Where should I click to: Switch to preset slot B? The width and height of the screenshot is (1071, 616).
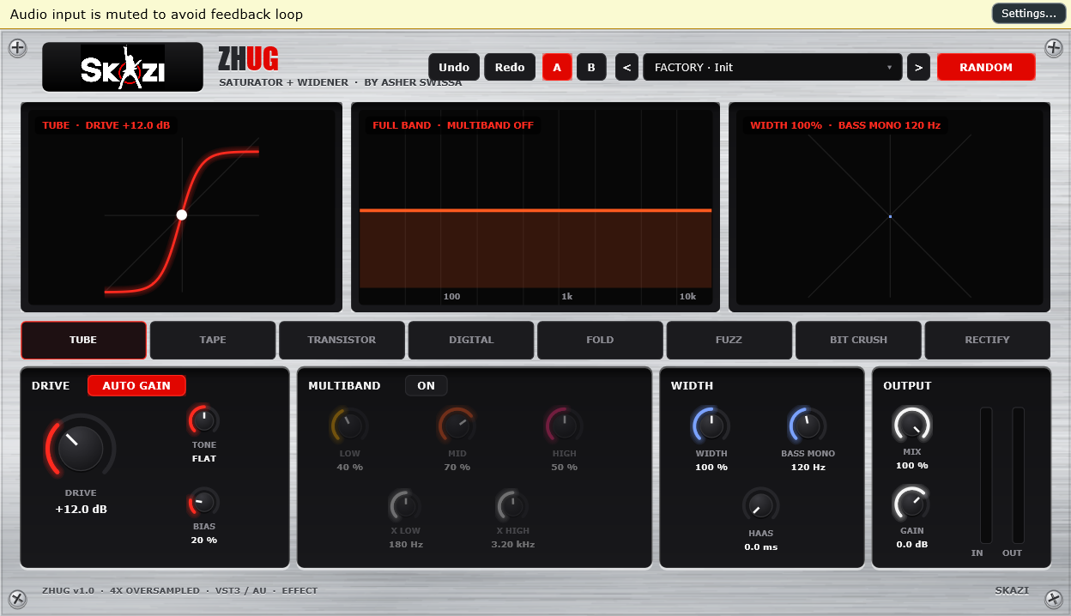coord(591,67)
